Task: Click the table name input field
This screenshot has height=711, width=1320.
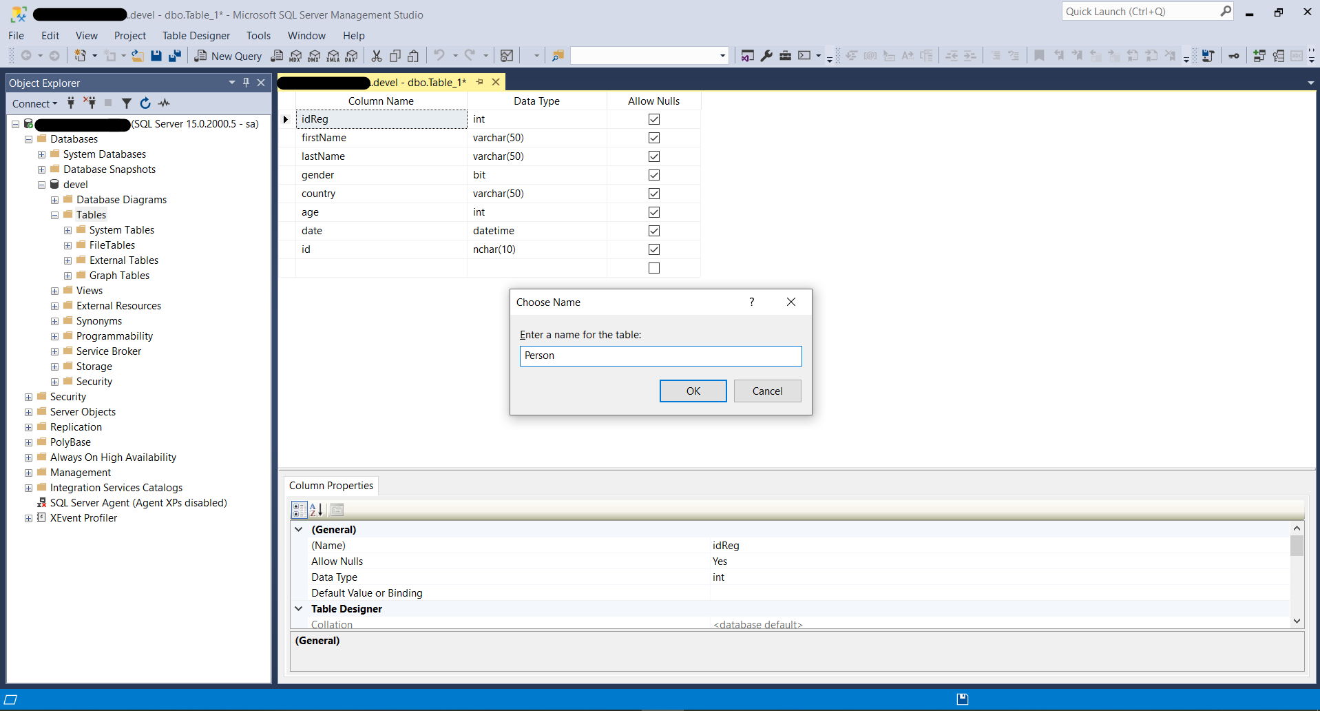Action: (660, 355)
